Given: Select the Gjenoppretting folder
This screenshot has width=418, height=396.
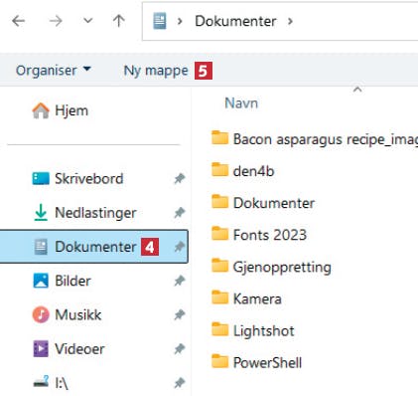Looking at the screenshot, I should point(271,267).
